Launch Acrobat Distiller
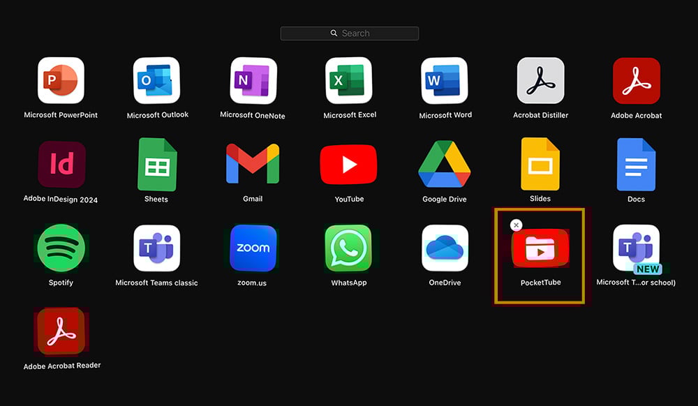 click(540, 80)
